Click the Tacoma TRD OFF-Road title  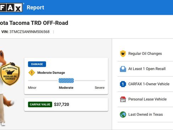(x=34, y=23)
